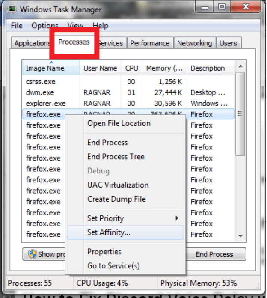Click the 30,596 K memory value
The width and height of the screenshot is (267, 298).
[168, 104]
